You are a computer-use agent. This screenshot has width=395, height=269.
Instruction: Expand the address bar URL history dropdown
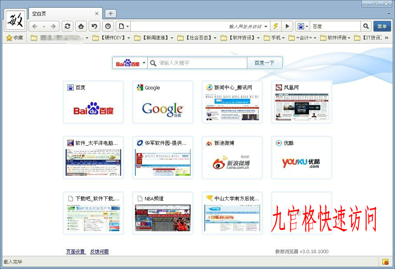point(266,27)
